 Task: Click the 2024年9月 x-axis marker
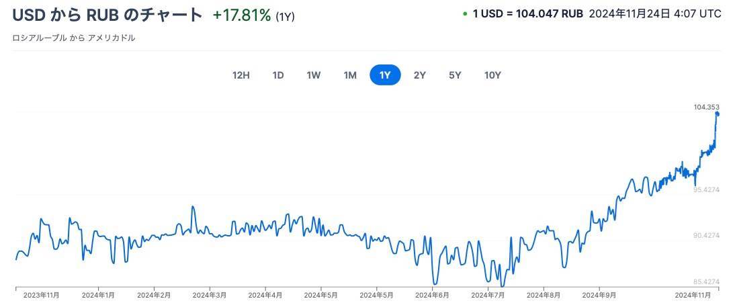[x=599, y=295]
